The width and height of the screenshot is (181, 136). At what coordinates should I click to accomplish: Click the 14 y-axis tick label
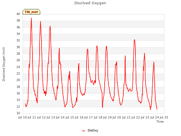coord(18,100)
